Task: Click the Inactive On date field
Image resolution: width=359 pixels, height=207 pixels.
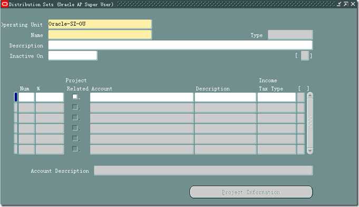Action: click(x=73, y=56)
